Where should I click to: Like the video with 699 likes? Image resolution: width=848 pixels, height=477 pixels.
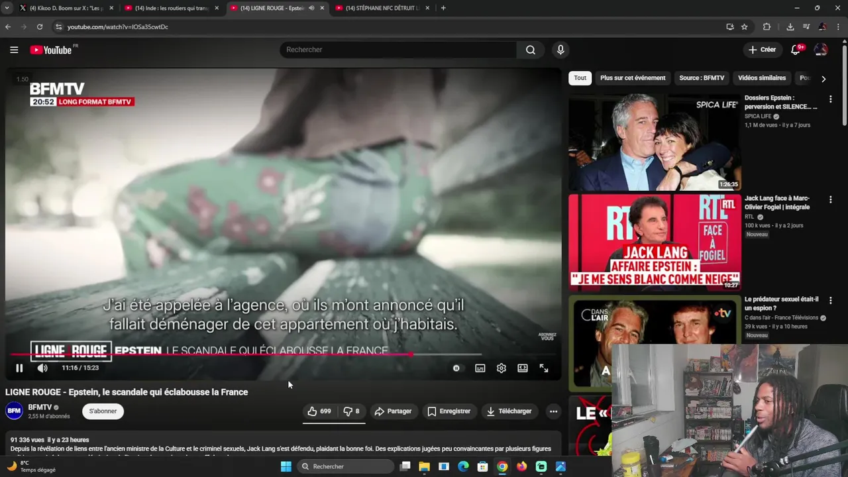point(319,411)
